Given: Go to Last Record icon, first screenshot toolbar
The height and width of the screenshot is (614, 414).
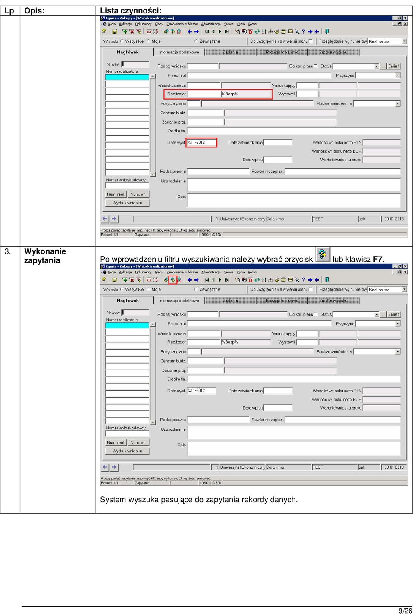Looking at the screenshot, I should (x=226, y=31).
